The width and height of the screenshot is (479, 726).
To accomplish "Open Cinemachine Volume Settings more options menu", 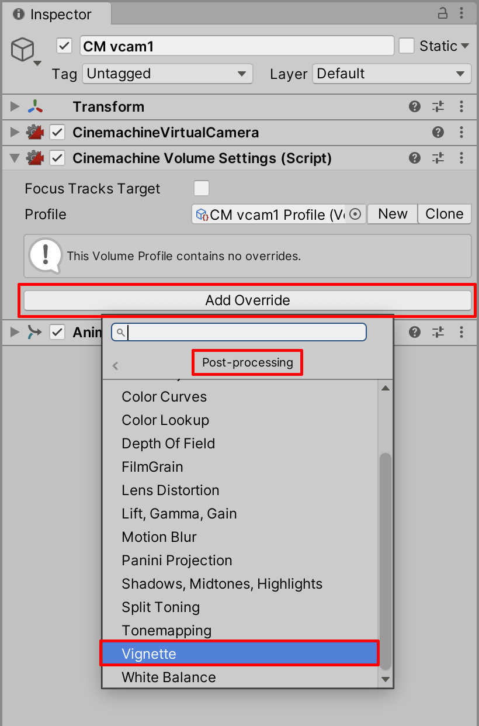I will click(461, 158).
